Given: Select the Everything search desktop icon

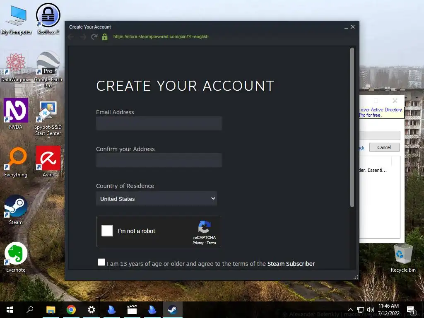Looking at the screenshot, I should (16, 162).
